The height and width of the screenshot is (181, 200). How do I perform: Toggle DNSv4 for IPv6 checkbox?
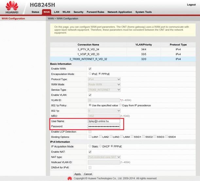pyautogui.click(x=90, y=168)
